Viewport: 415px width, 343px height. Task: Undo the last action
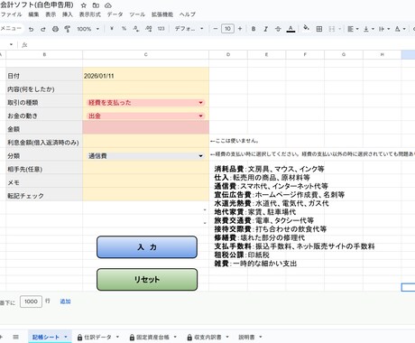31,29
